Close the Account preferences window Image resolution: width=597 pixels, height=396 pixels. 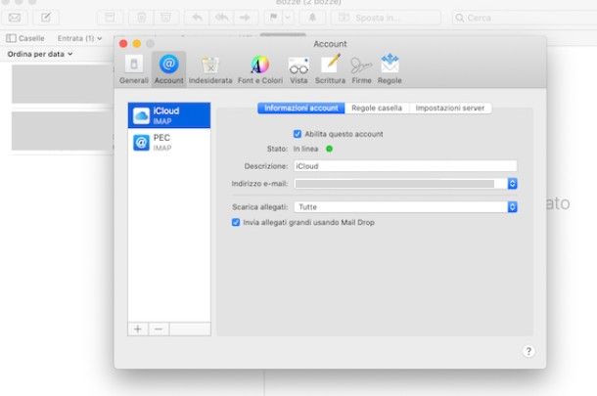pos(123,44)
